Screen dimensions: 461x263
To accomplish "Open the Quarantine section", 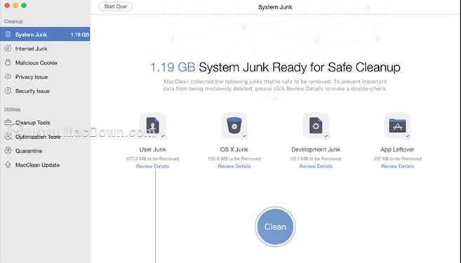I will click(45, 151).
